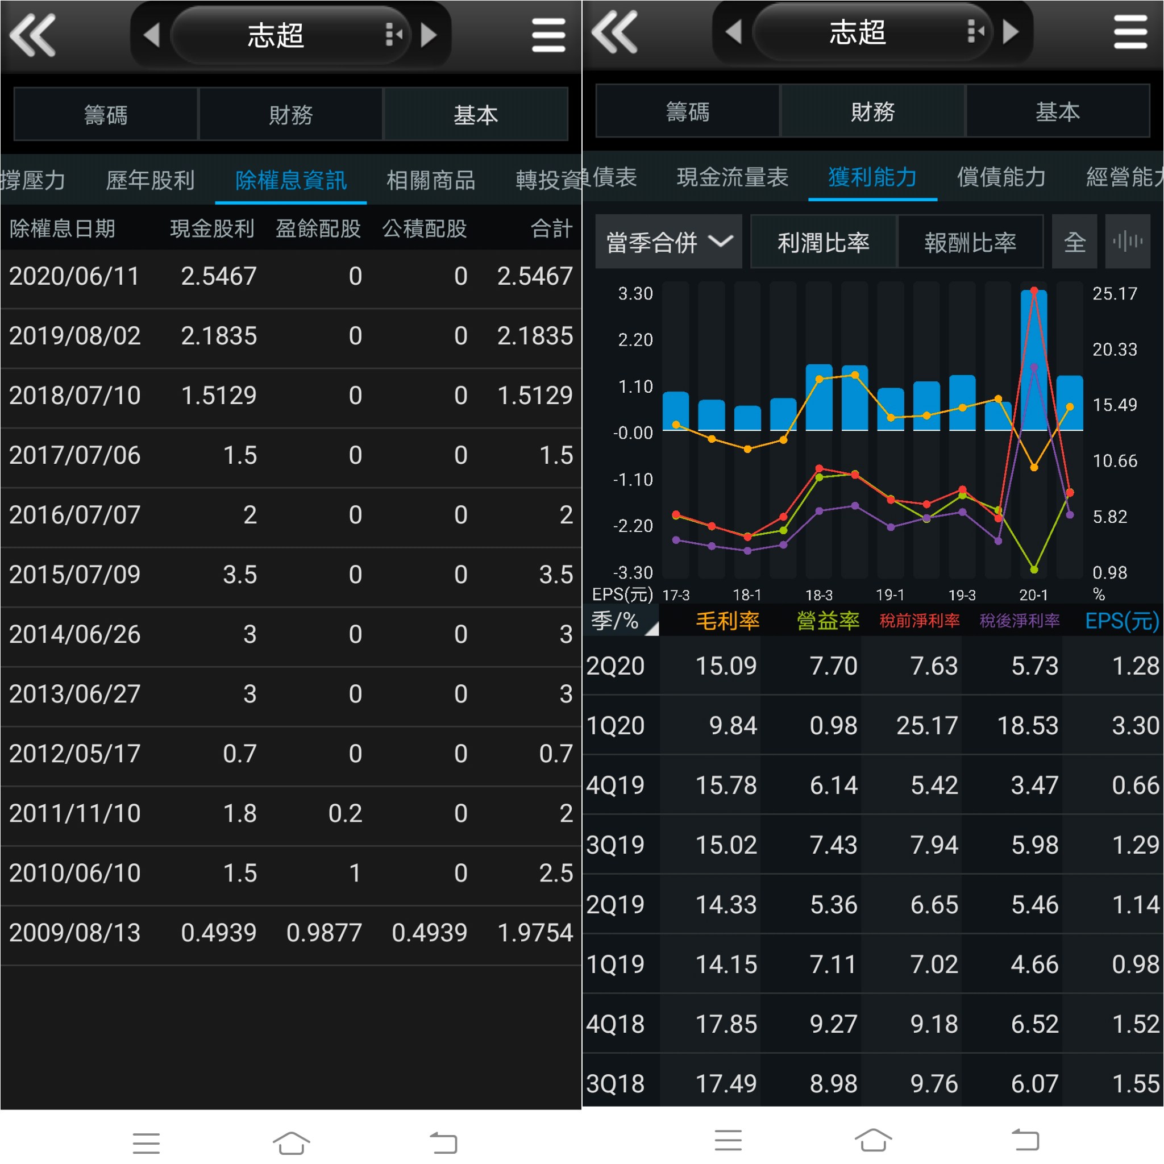Tap the right screen's double-chevron back icon

[614, 32]
